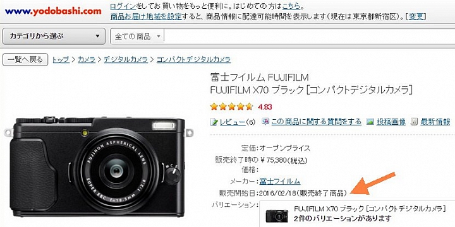The width and height of the screenshot is (455, 227).
Task: Click the review pencil icon
Action: point(214,122)
